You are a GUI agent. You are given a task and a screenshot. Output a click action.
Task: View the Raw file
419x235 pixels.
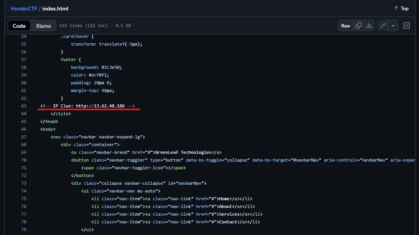pyautogui.click(x=345, y=26)
